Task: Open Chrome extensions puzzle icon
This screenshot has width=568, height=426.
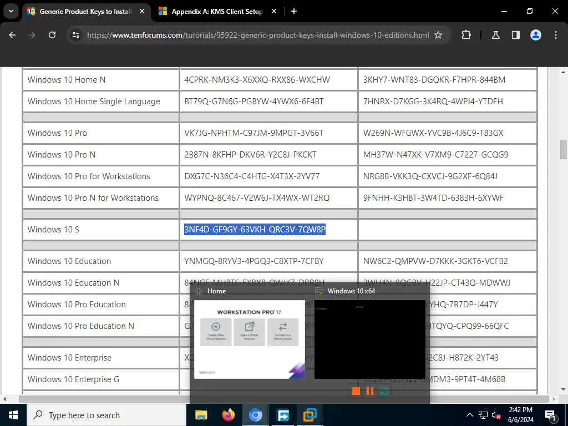Action: pyautogui.click(x=466, y=35)
